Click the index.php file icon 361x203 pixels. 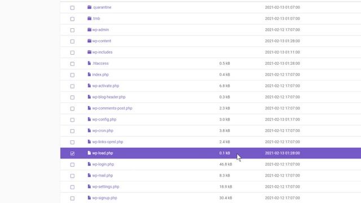(89, 74)
